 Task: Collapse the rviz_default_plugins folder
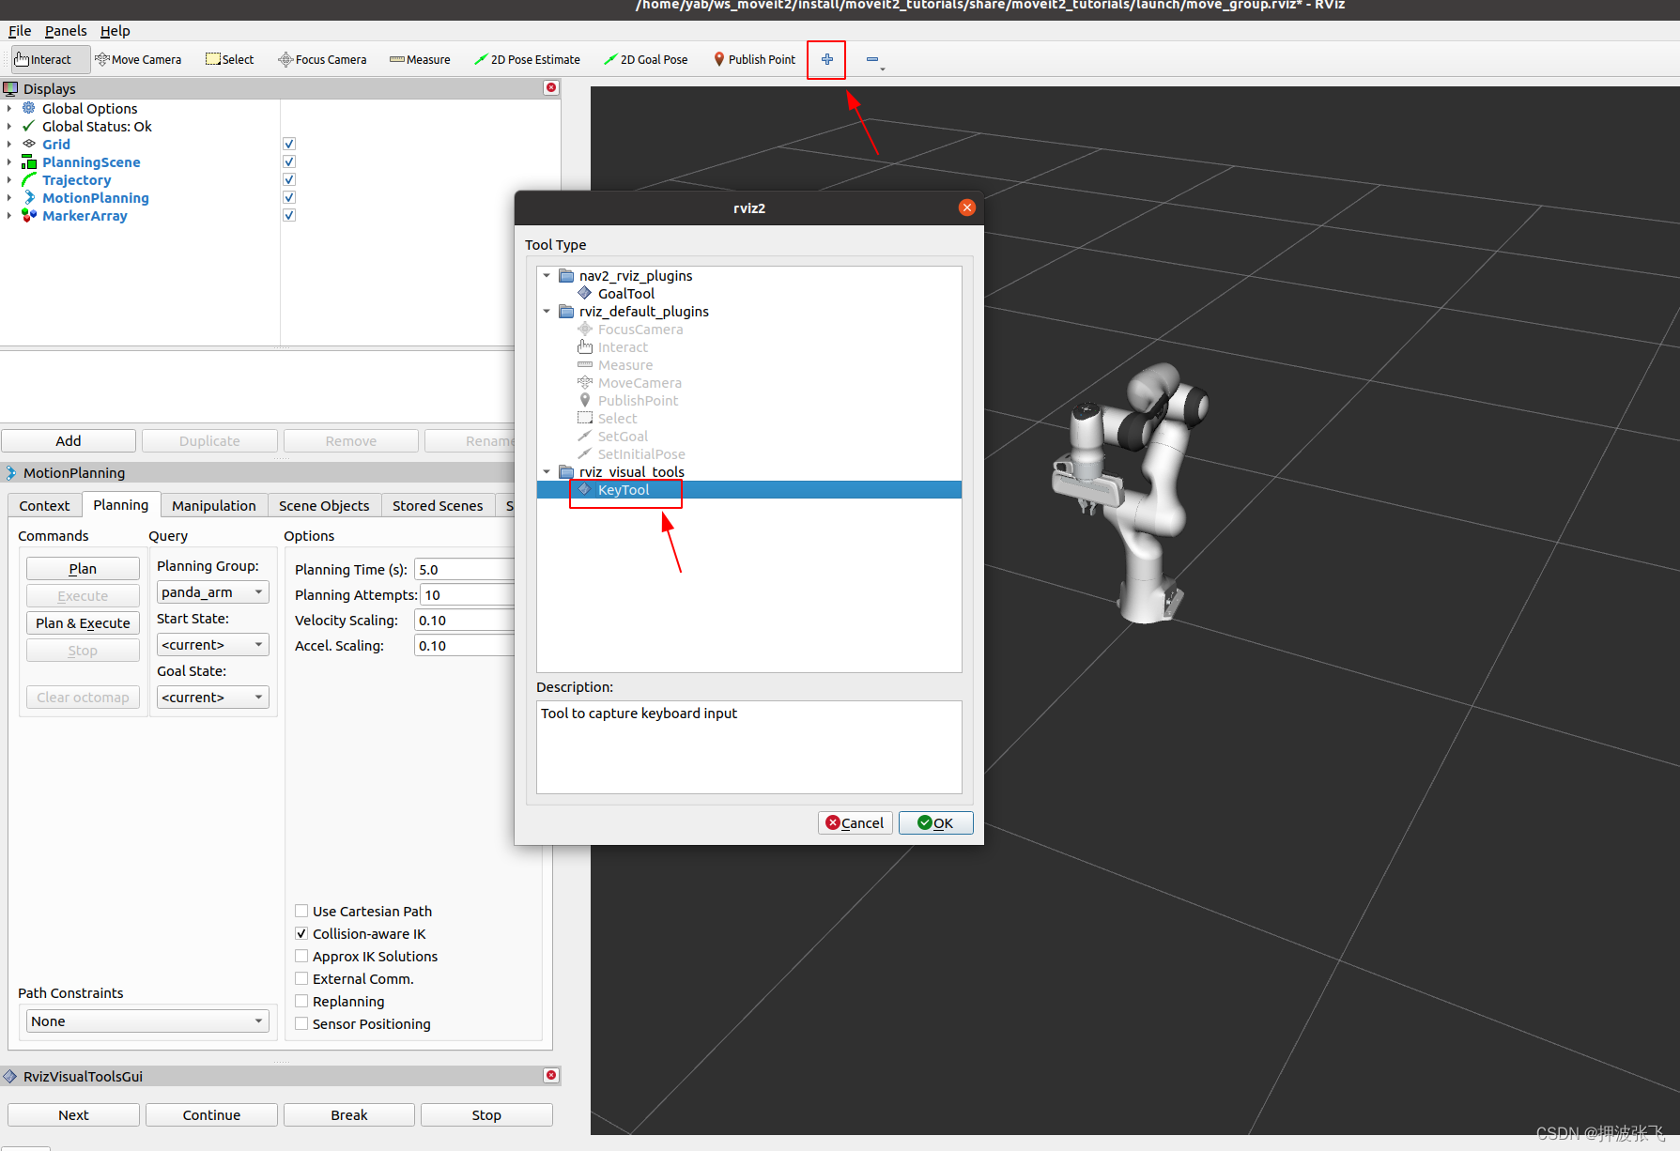pos(547,311)
